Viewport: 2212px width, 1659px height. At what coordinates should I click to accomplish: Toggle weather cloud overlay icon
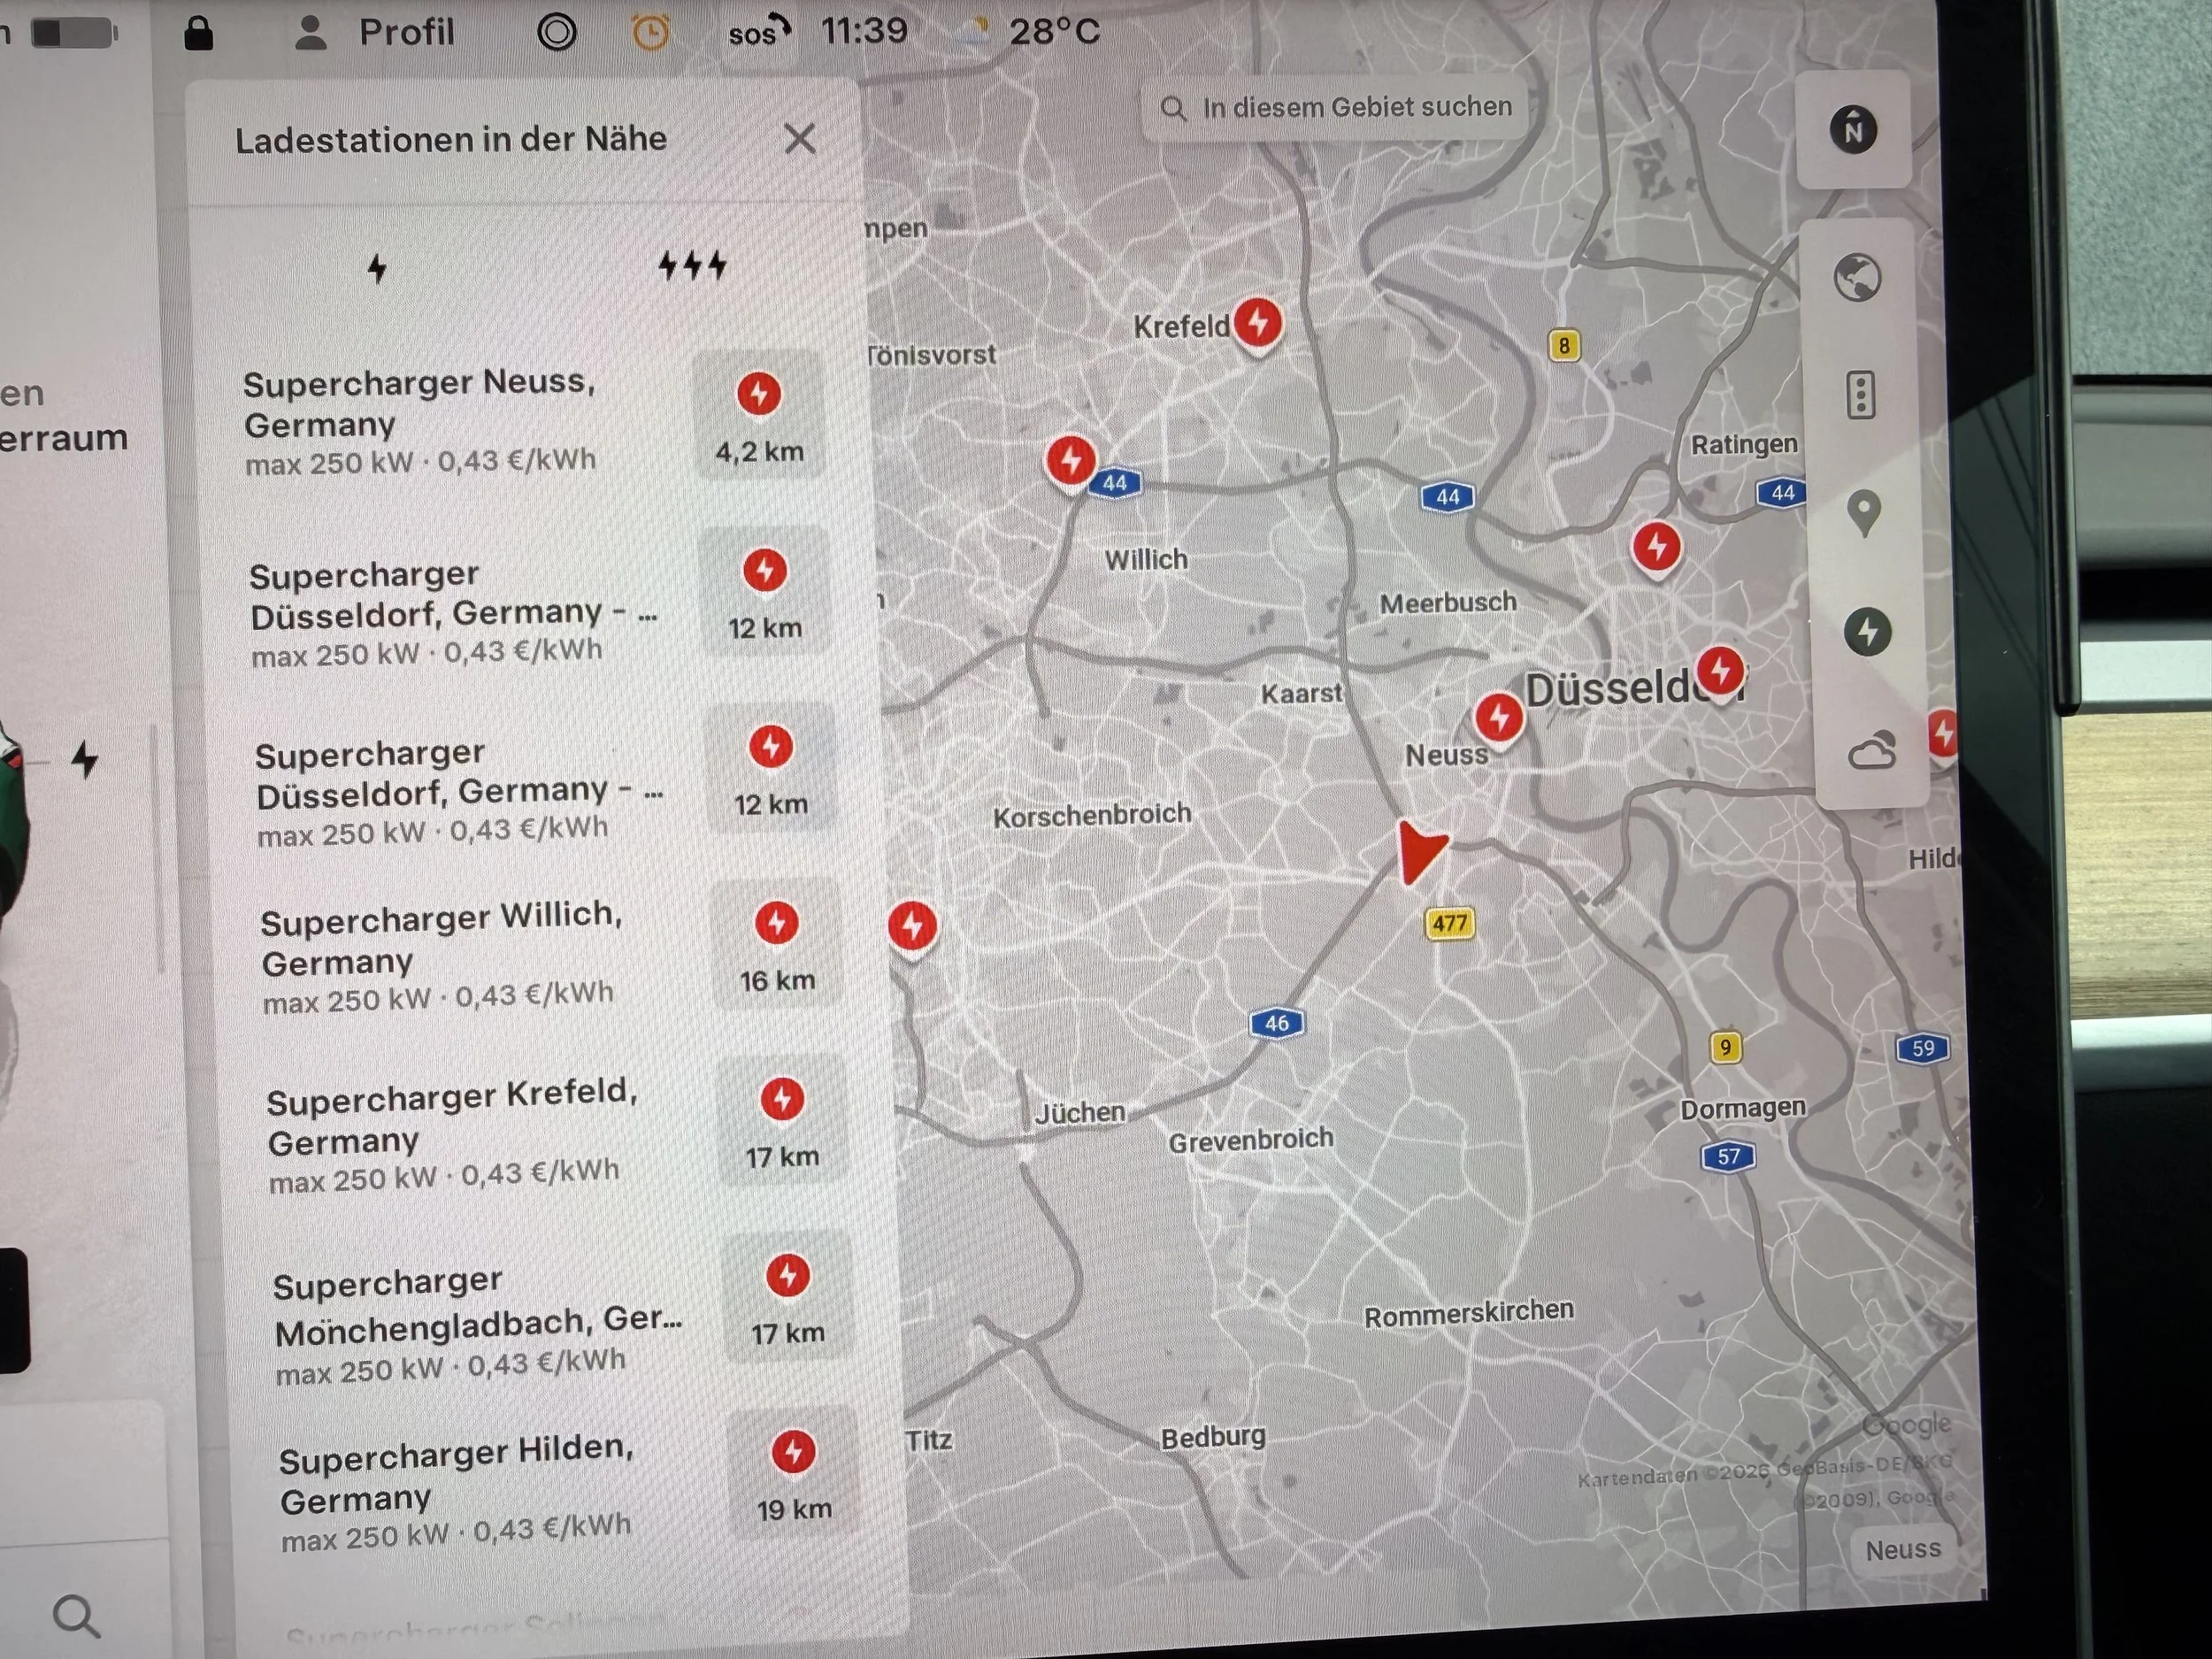[x=1871, y=750]
